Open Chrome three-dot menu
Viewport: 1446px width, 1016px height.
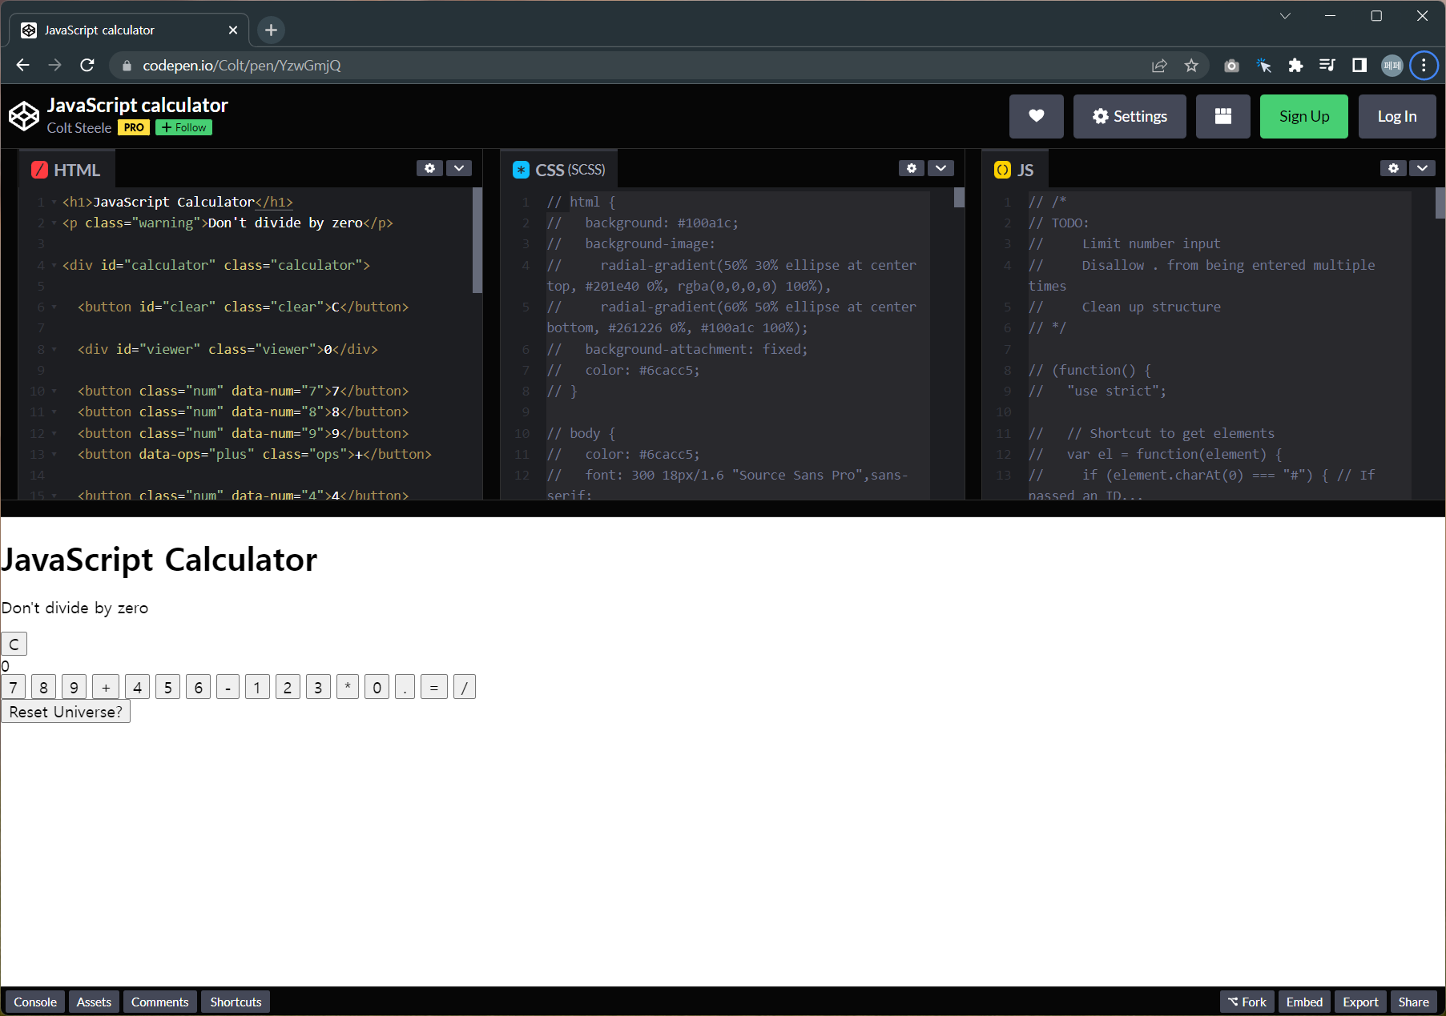(x=1424, y=66)
